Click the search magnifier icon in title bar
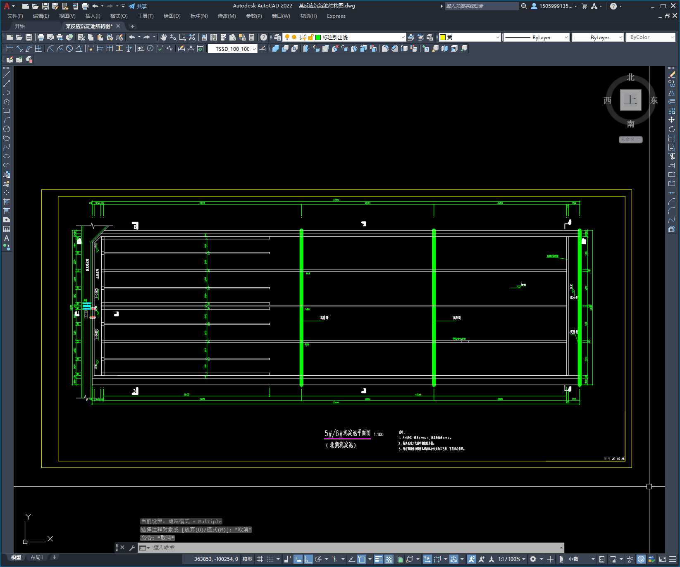Viewport: 680px width, 567px height. (x=524, y=6)
